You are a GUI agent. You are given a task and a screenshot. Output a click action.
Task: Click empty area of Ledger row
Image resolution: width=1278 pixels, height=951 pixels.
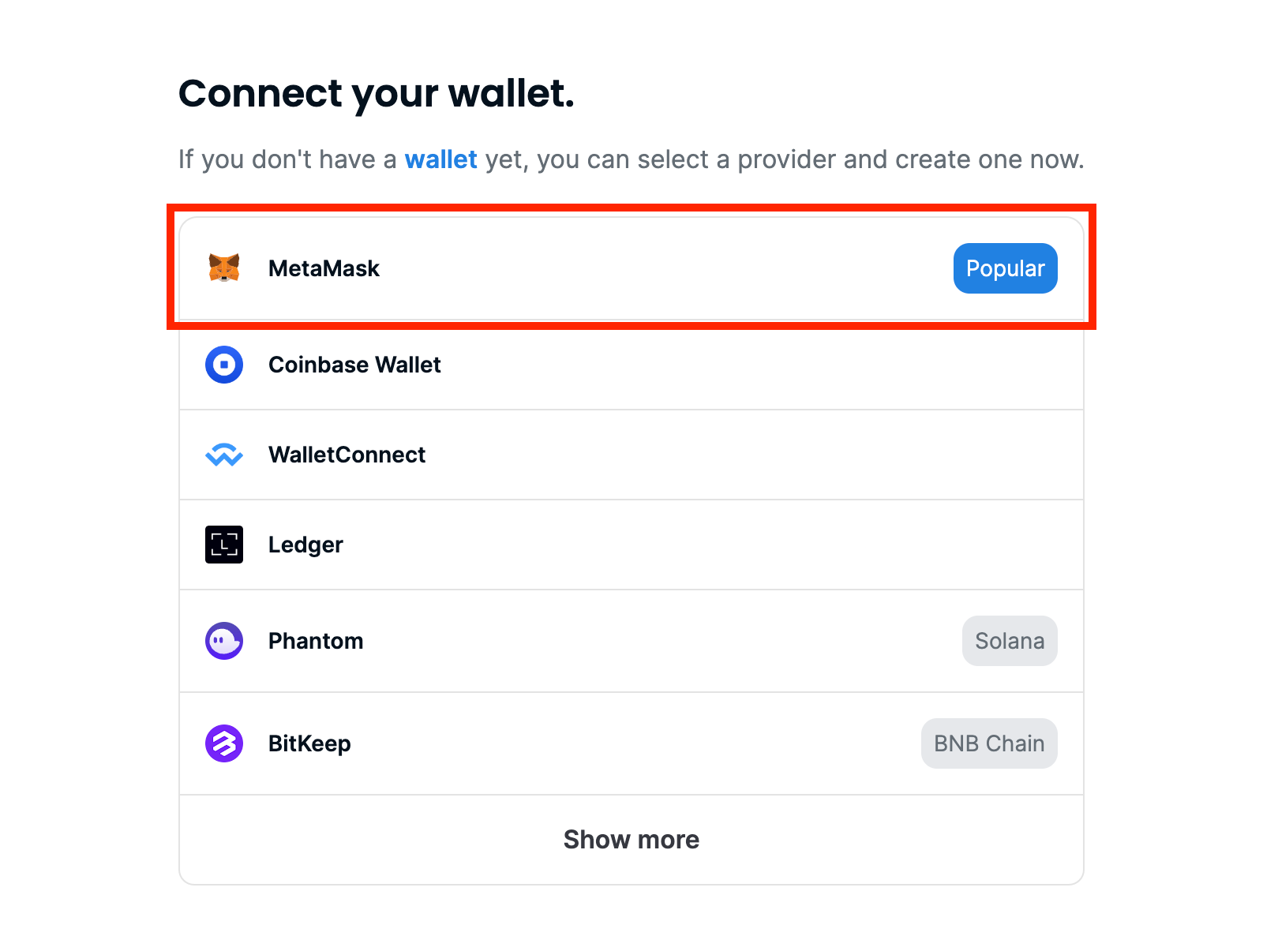[710, 545]
